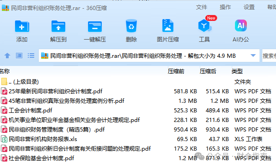Click the PDF icon of 45笔非营利组织真账业务 file
276x167 pixels.
click(4, 101)
